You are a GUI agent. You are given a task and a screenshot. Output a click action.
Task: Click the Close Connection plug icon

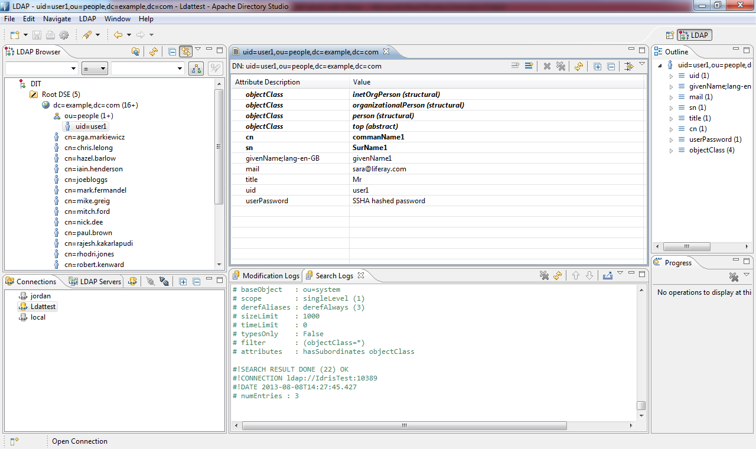coord(164,282)
